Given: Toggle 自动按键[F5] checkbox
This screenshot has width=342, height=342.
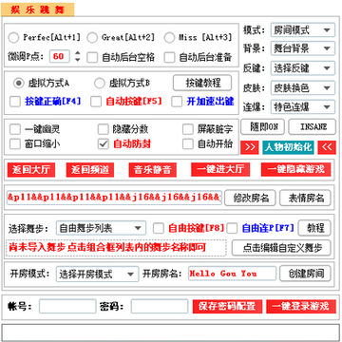Looking at the screenshot, I should point(96,102).
